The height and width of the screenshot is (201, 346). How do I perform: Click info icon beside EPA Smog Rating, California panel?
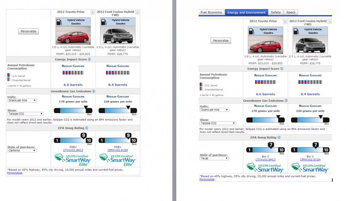point(86,128)
